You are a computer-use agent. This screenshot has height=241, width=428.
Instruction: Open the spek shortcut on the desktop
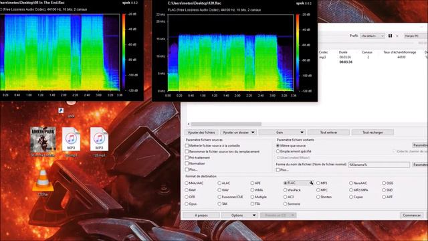71,109
